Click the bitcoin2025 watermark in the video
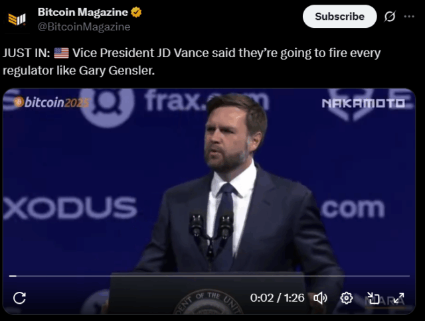Screen dimensions: 425x321 point(52,102)
